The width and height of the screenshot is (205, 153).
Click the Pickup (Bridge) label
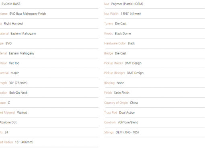click(115, 73)
